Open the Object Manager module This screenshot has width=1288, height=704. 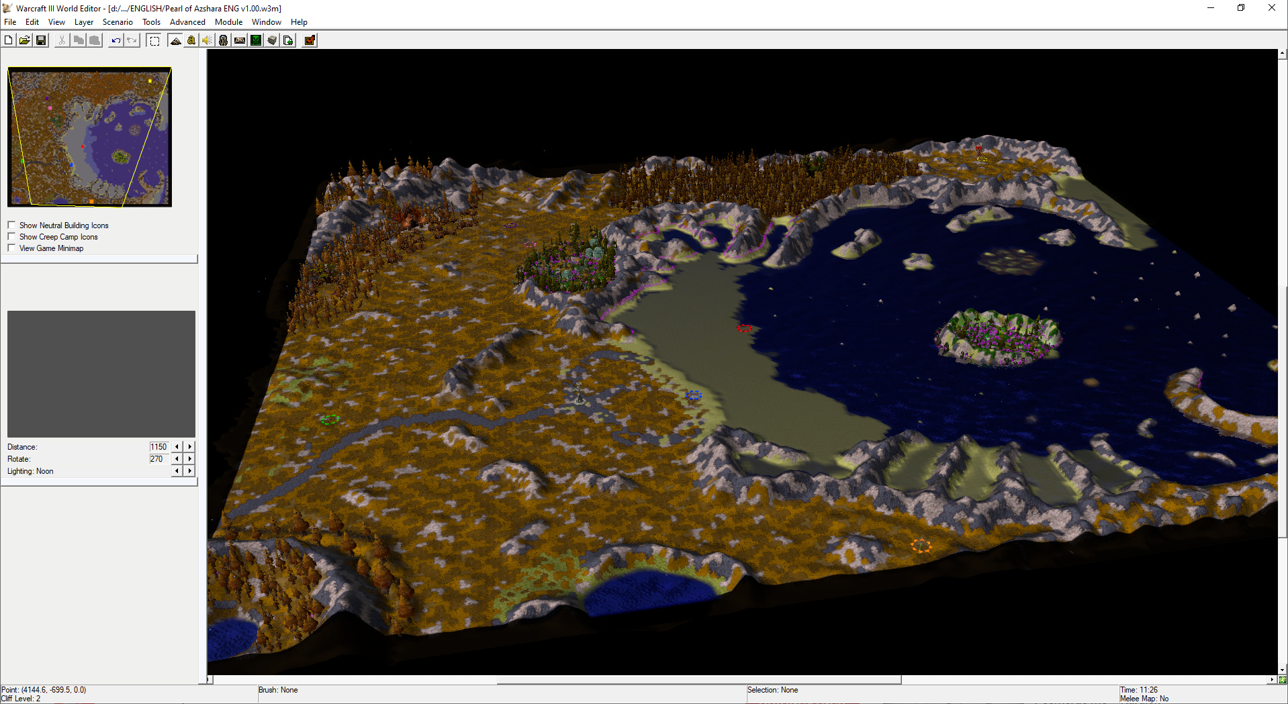click(x=272, y=40)
